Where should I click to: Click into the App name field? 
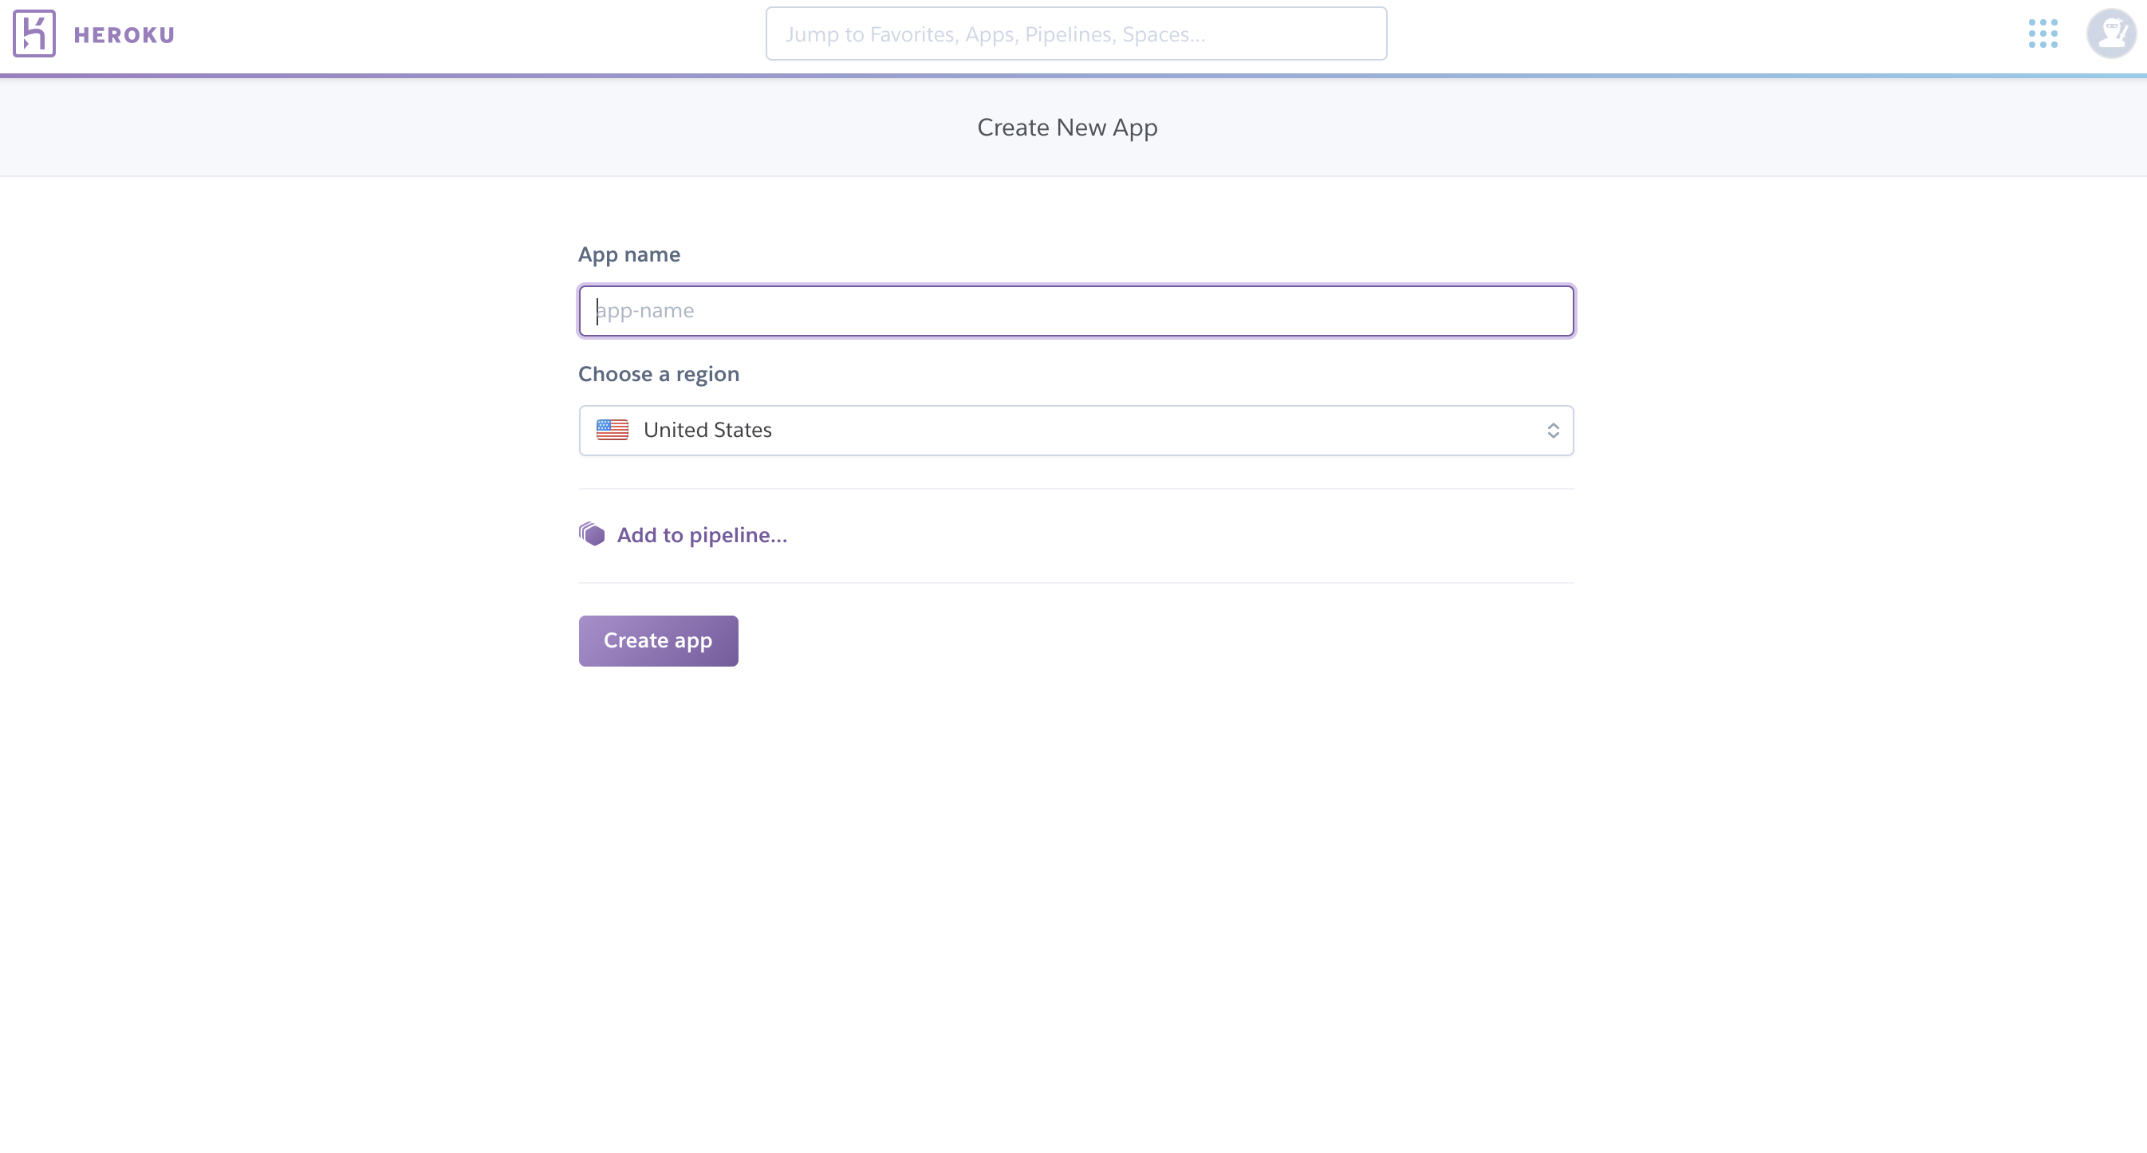[x=1076, y=311]
